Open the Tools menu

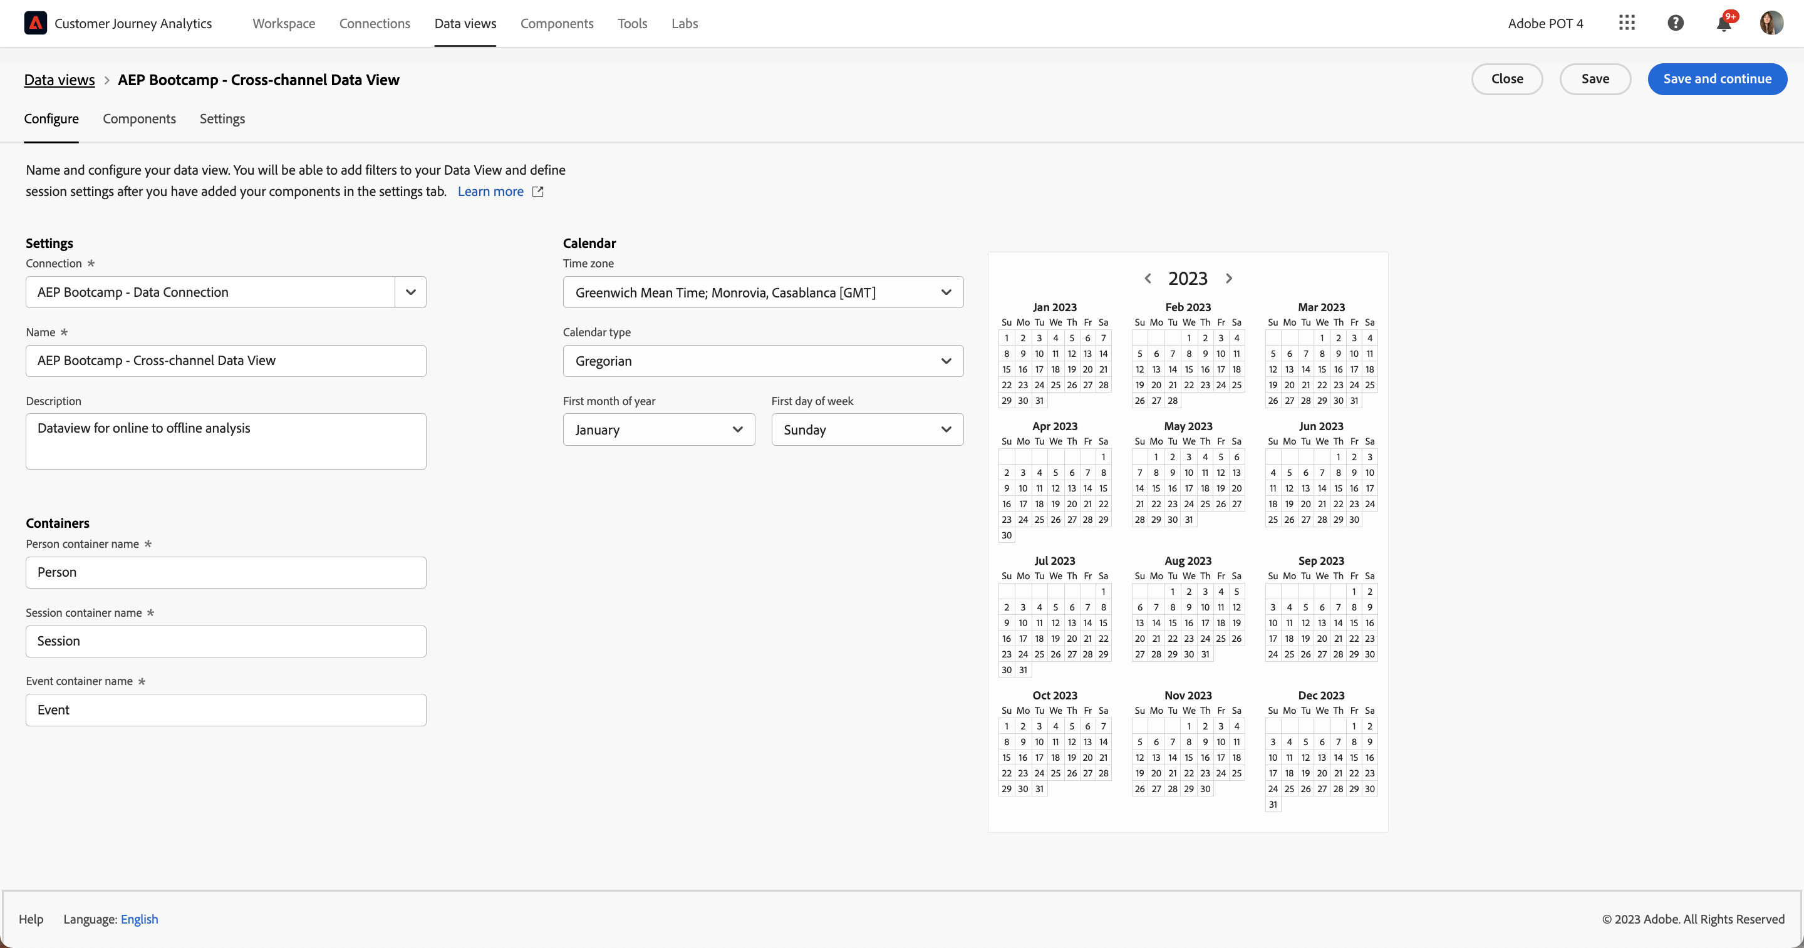click(633, 23)
